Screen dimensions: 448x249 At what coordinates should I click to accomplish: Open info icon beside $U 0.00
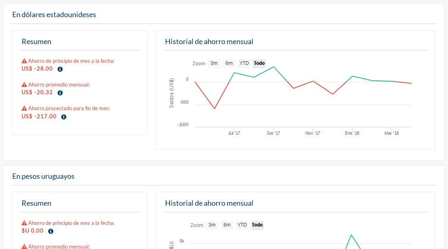pyautogui.click(x=51, y=231)
